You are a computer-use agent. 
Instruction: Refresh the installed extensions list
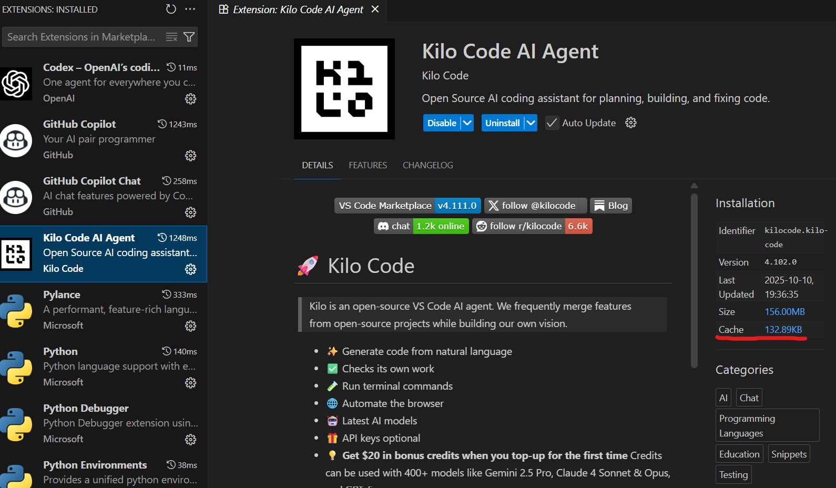(x=171, y=9)
